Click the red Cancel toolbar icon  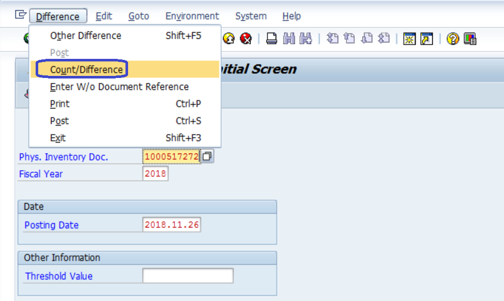tap(246, 39)
